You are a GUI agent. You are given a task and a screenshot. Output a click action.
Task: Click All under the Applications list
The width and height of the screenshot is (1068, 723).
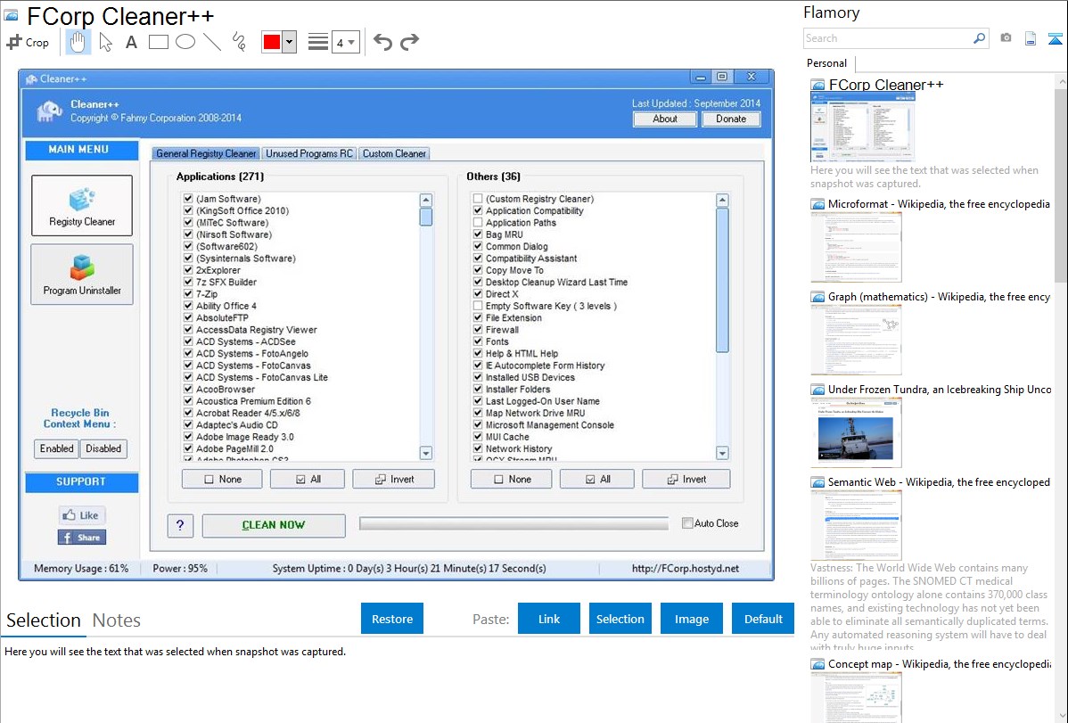coord(308,479)
